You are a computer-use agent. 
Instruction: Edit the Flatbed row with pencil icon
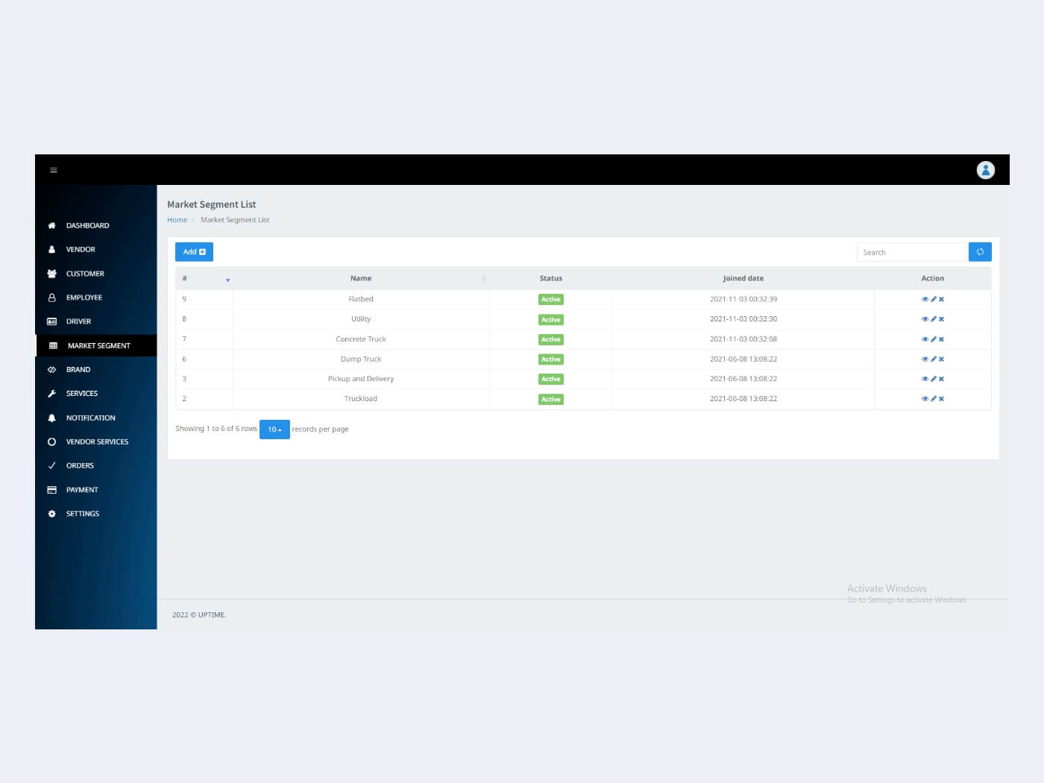tap(933, 299)
